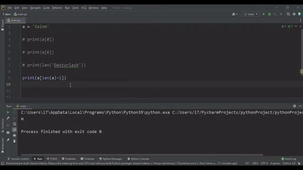Open the Python Console tool window
Screen dimensions: 303x170
coord(138,159)
